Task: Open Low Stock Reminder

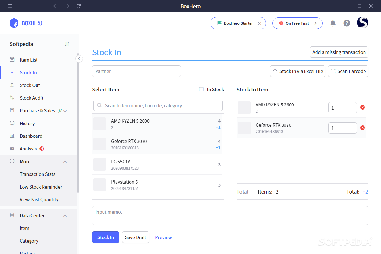Action: (x=41, y=187)
